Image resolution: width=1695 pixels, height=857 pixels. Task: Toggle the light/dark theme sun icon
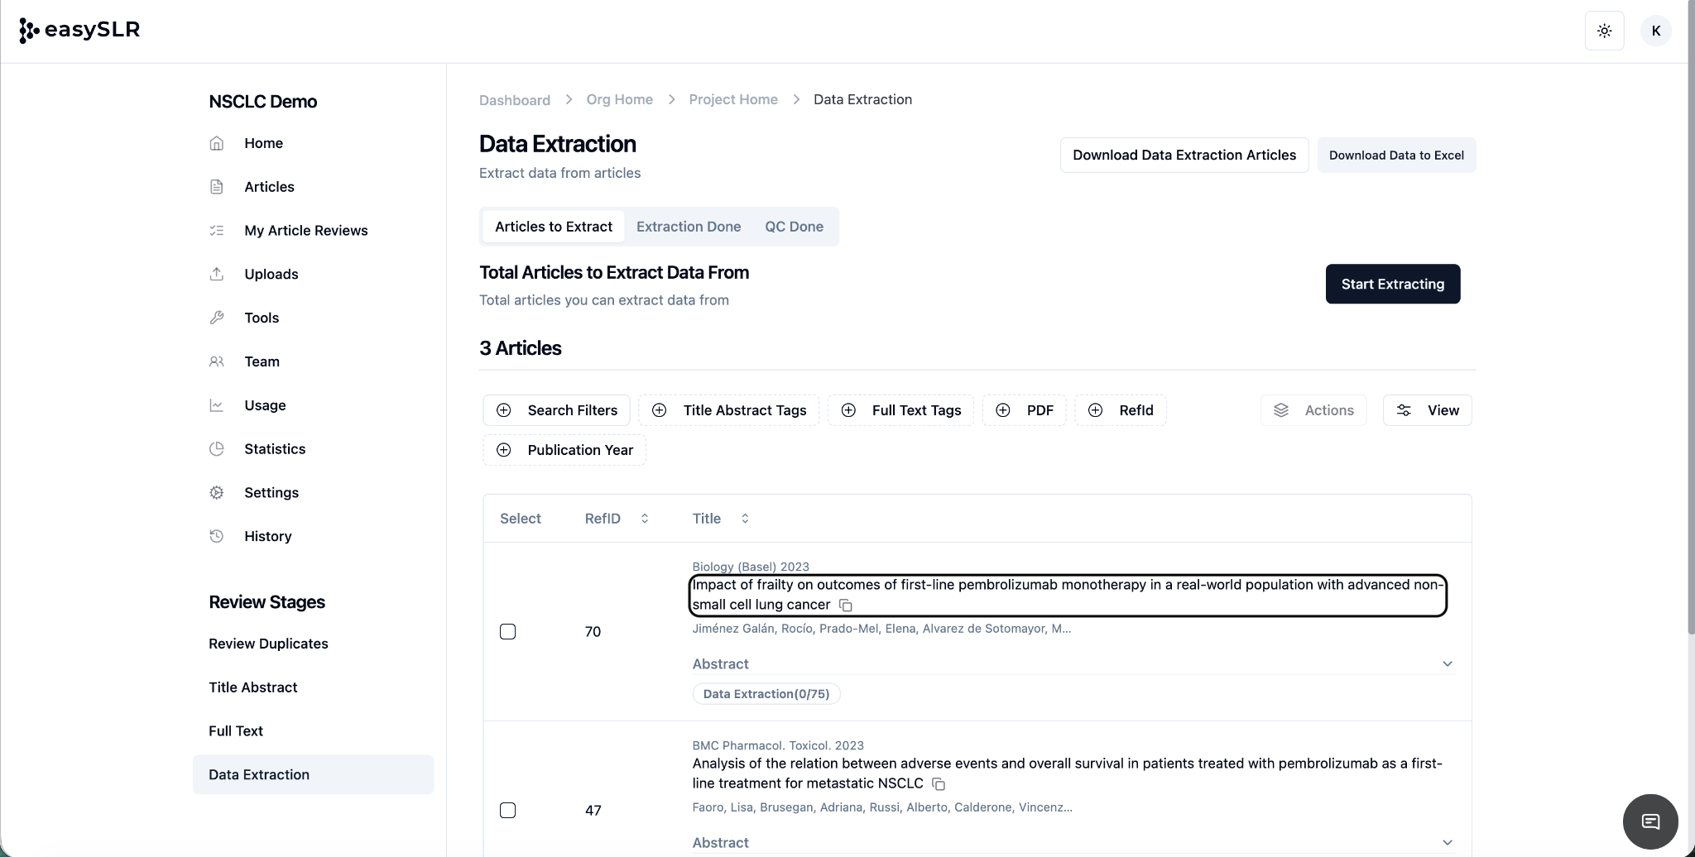(1604, 31)
